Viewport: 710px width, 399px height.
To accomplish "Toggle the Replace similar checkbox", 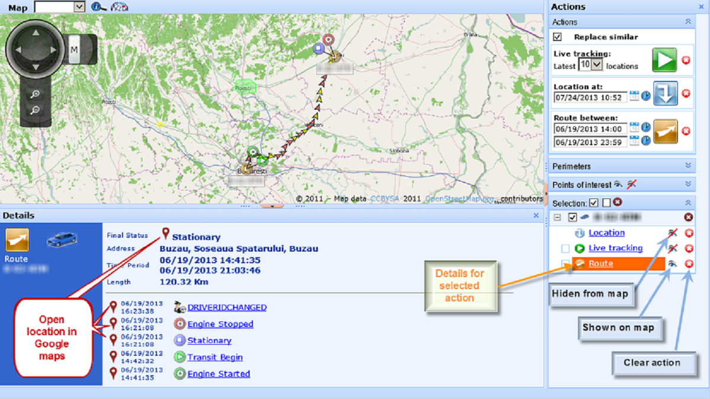I will click(x=557, y=36).
